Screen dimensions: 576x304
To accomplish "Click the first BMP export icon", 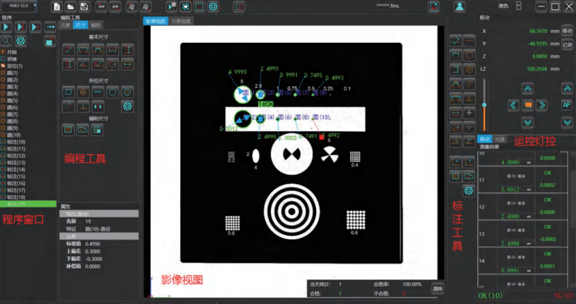I will (x=101, y=6).
